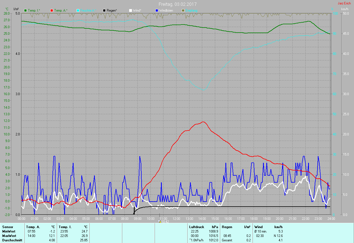Click the green Temp. I. legend swatch
Screen dimensions: 354x243
pos(26,10)
